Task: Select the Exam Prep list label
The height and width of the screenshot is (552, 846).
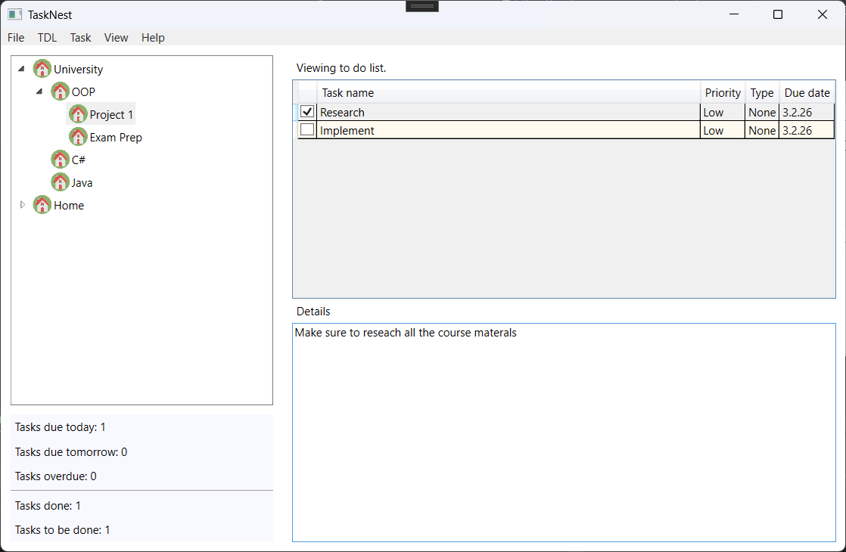Action: click(116, 138)
